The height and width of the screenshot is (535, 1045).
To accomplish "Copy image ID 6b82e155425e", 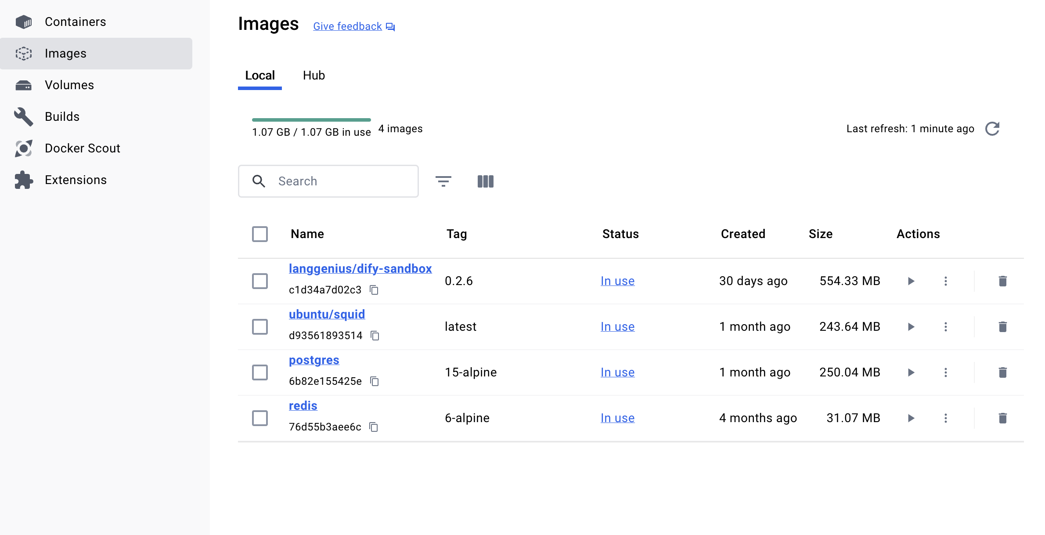I will point(375,381).
